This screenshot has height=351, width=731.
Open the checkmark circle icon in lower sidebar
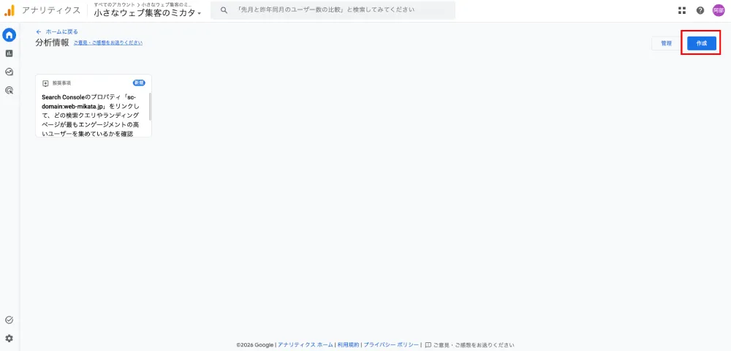click(9, 320)
